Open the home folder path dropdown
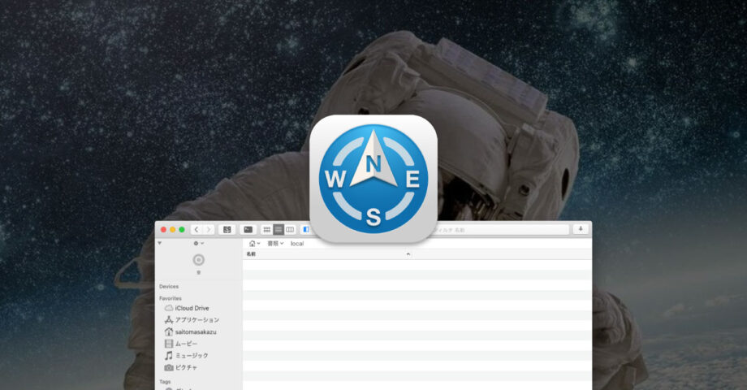The image size is (747, 390). click(x=254, y=244)
